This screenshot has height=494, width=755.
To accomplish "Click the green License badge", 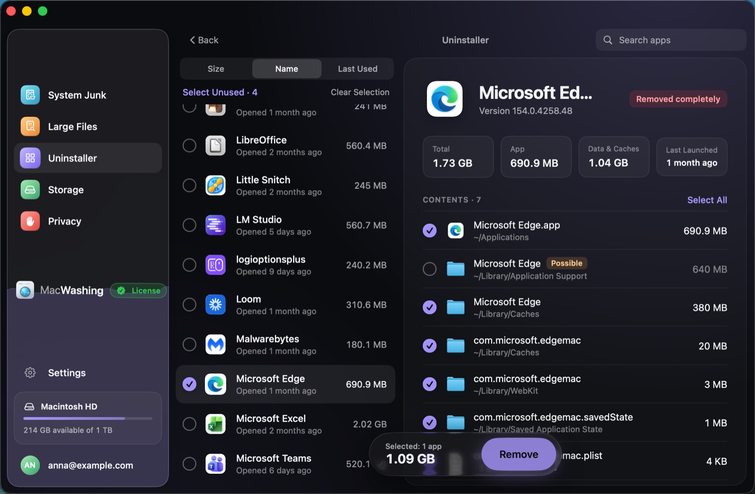I will (x=139, y=291).
